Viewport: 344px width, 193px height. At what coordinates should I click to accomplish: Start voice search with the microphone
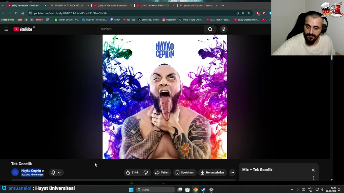[x=223, y=29]
